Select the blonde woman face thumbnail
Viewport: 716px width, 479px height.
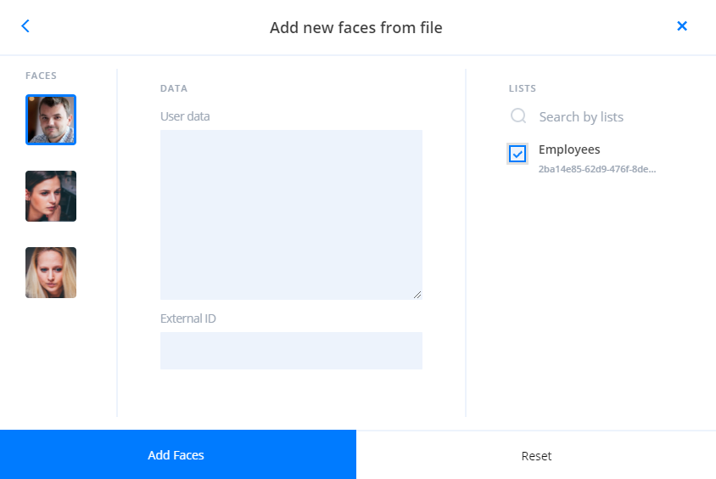coord(51,273)
